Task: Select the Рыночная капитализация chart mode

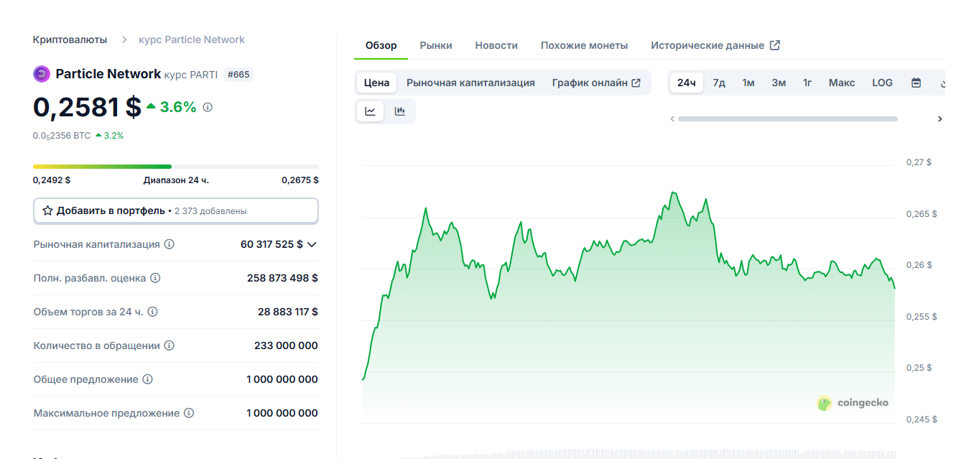Action: coord(470,83)
